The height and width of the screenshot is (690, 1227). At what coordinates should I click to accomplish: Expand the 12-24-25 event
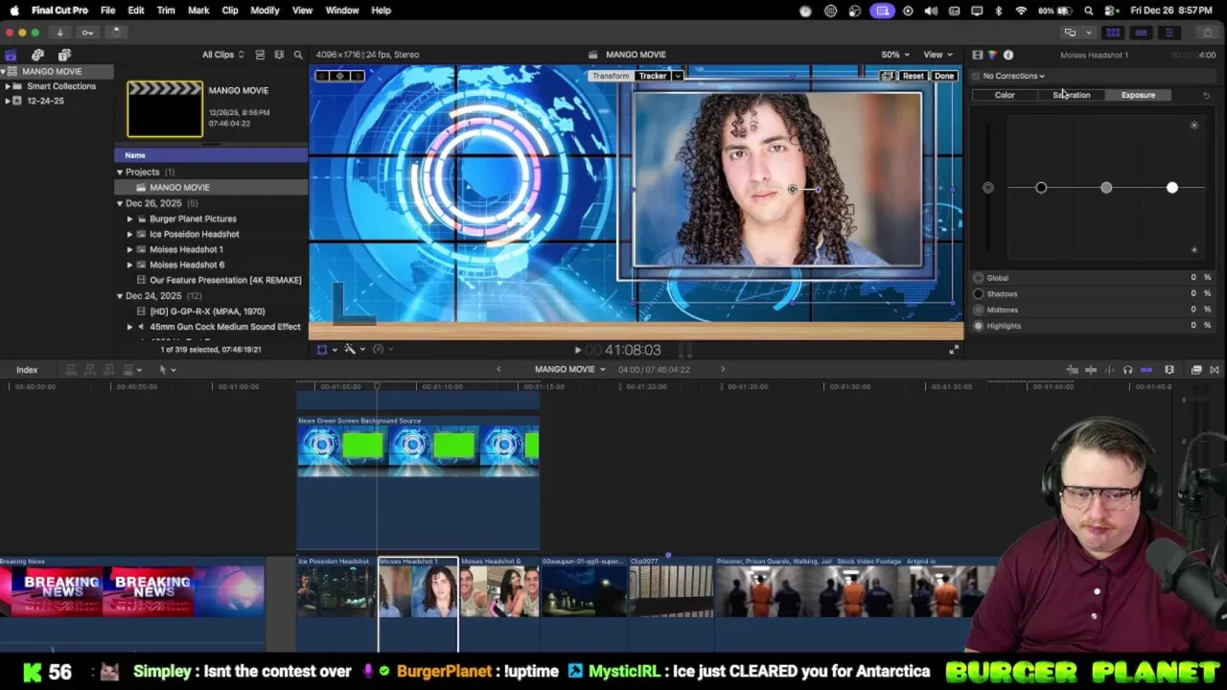[8, 101]
